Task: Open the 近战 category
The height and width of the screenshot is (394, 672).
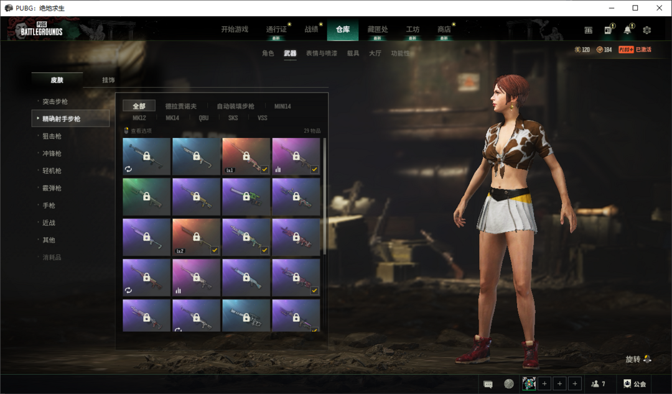Action: (49, 222)
